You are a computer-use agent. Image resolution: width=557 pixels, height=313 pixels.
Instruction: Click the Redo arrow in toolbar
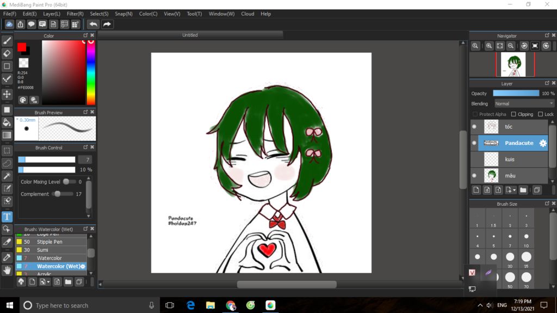(107, 24)
